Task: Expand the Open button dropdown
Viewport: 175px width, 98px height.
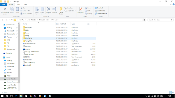Action: tap(92, 8)
